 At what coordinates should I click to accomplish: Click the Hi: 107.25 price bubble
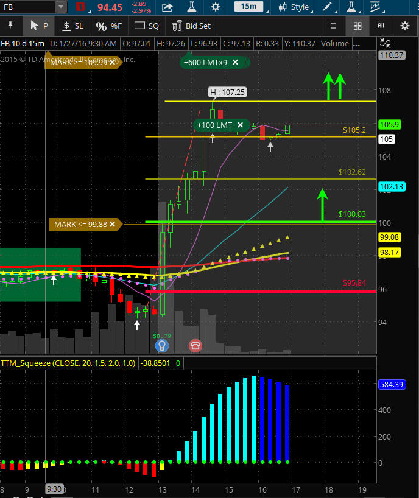(x=227, y=93)
